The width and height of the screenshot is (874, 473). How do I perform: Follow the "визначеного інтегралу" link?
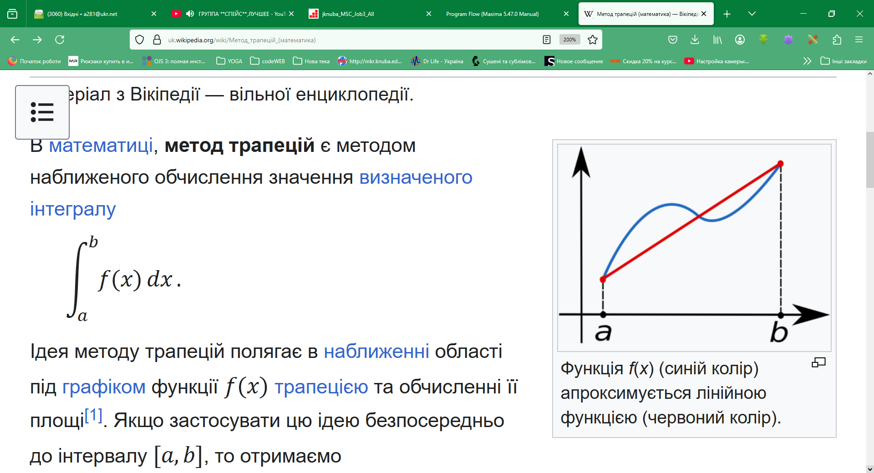[416, 177]
